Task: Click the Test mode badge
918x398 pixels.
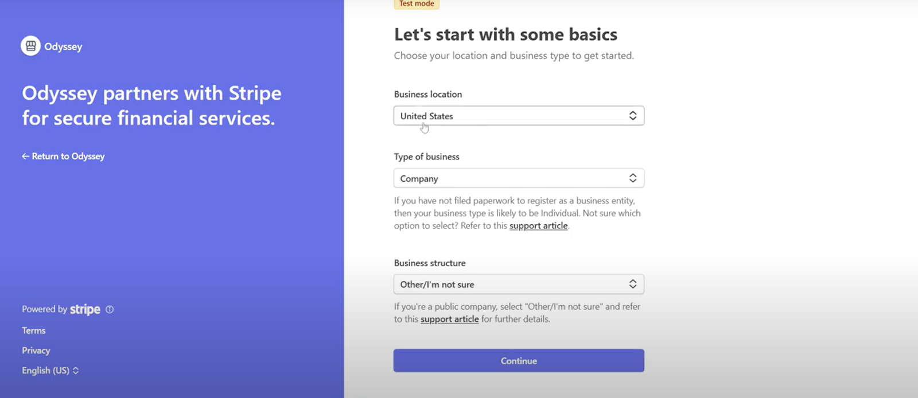Action: 417,4
